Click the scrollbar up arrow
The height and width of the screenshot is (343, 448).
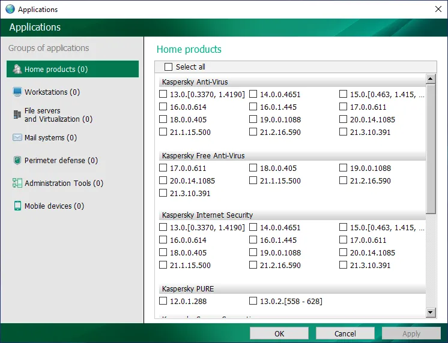pos(431,79)
